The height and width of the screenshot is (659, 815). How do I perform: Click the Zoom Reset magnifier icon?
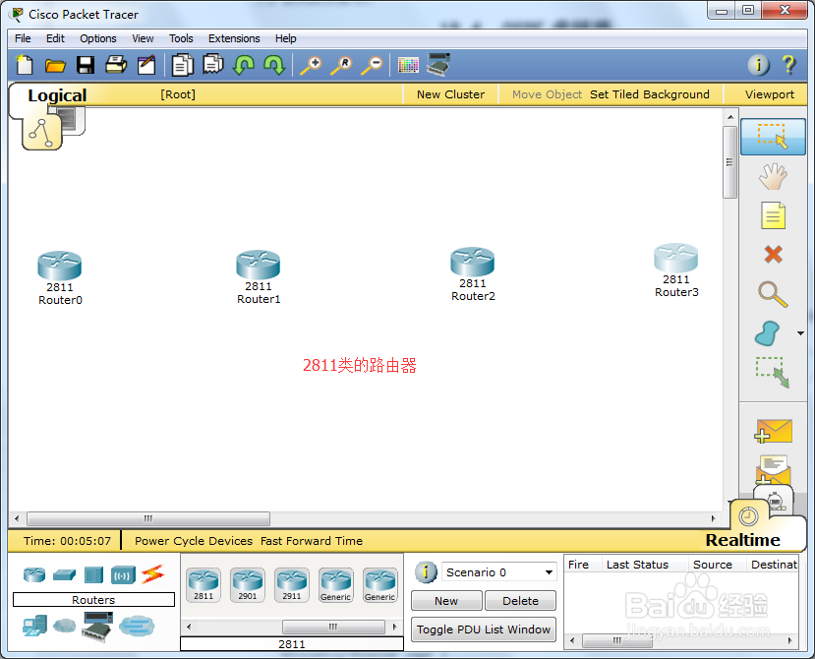coord(341,66)
